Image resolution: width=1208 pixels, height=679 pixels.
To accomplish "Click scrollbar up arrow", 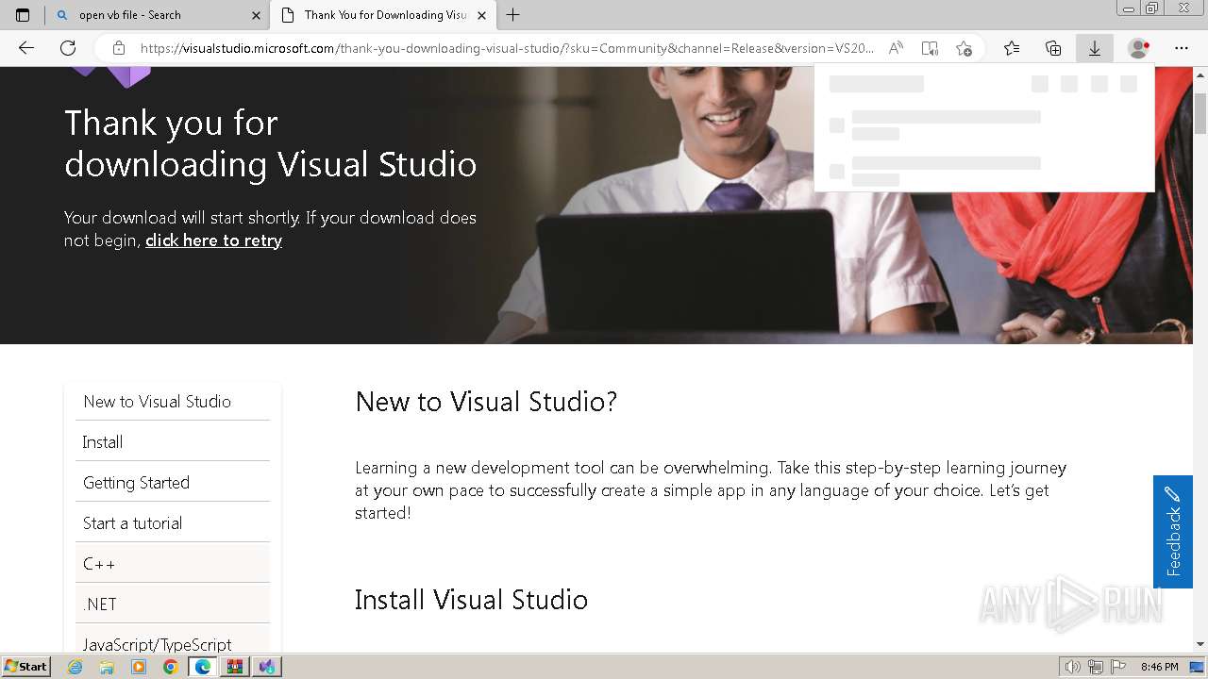I will [1200, 75].
